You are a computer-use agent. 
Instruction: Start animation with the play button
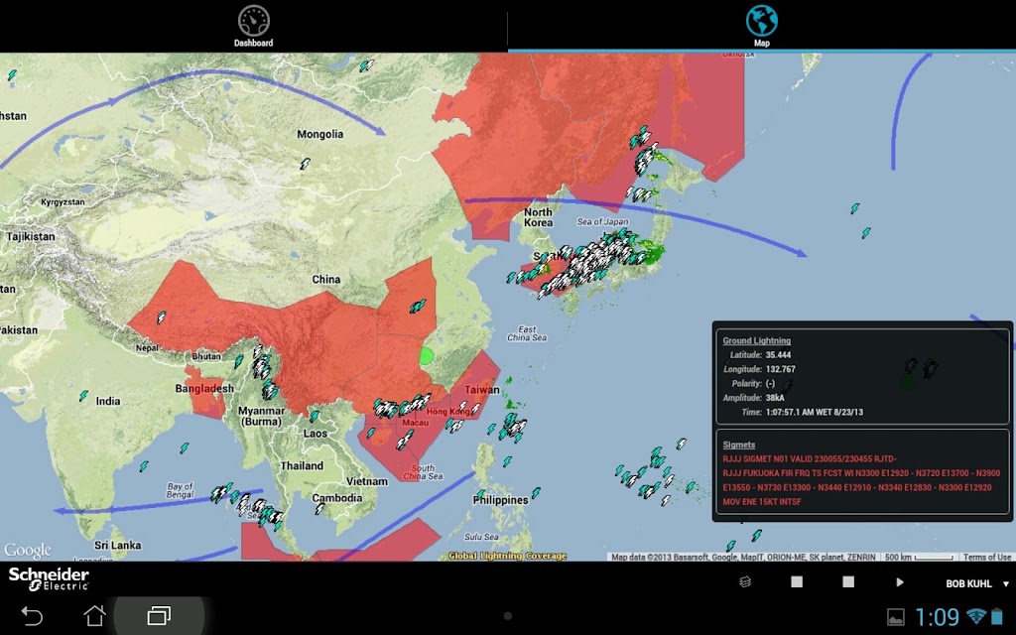(899, 581)
